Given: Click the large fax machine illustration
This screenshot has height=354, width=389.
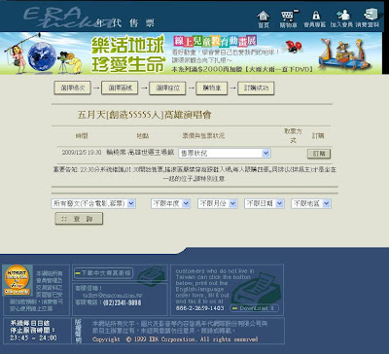Looking at the screenshot, I should point(256,288).
